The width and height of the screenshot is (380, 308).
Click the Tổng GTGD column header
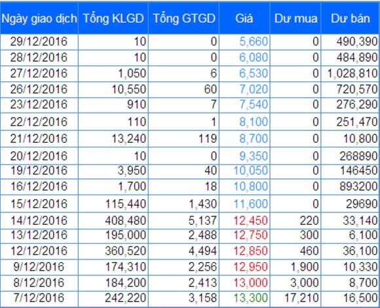184,18
